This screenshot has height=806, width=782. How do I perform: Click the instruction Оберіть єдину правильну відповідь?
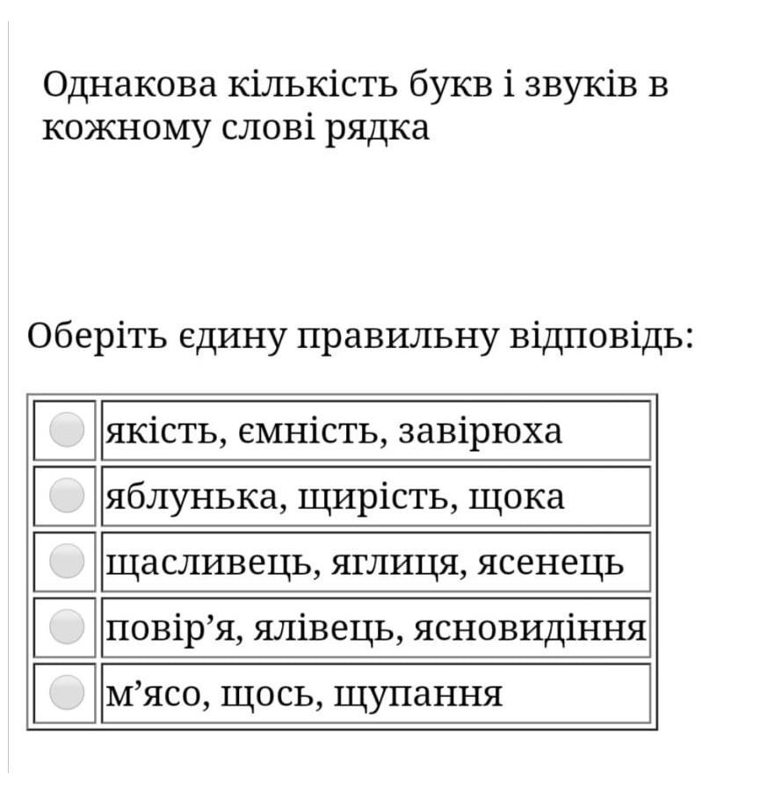point(360,338)
